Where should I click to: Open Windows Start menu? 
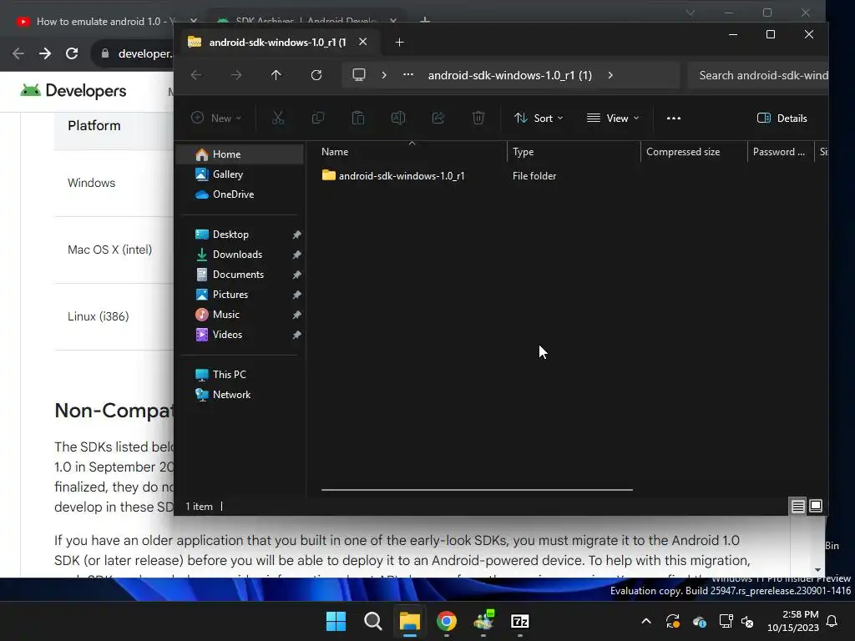(x=336, y=621)
